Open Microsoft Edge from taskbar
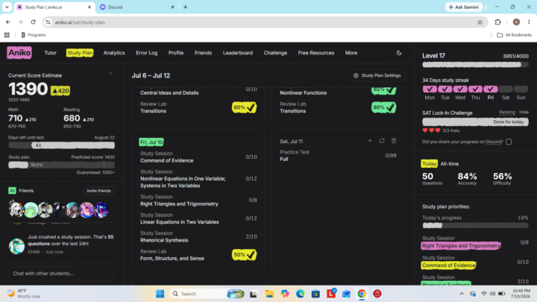The image size is (537, 302). 301,294
